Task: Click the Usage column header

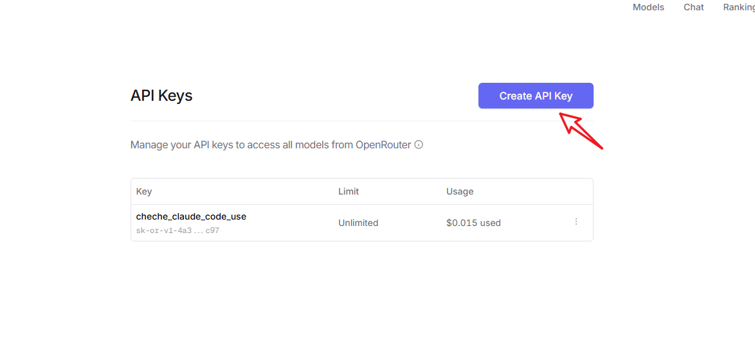Action: pos(460,191)
